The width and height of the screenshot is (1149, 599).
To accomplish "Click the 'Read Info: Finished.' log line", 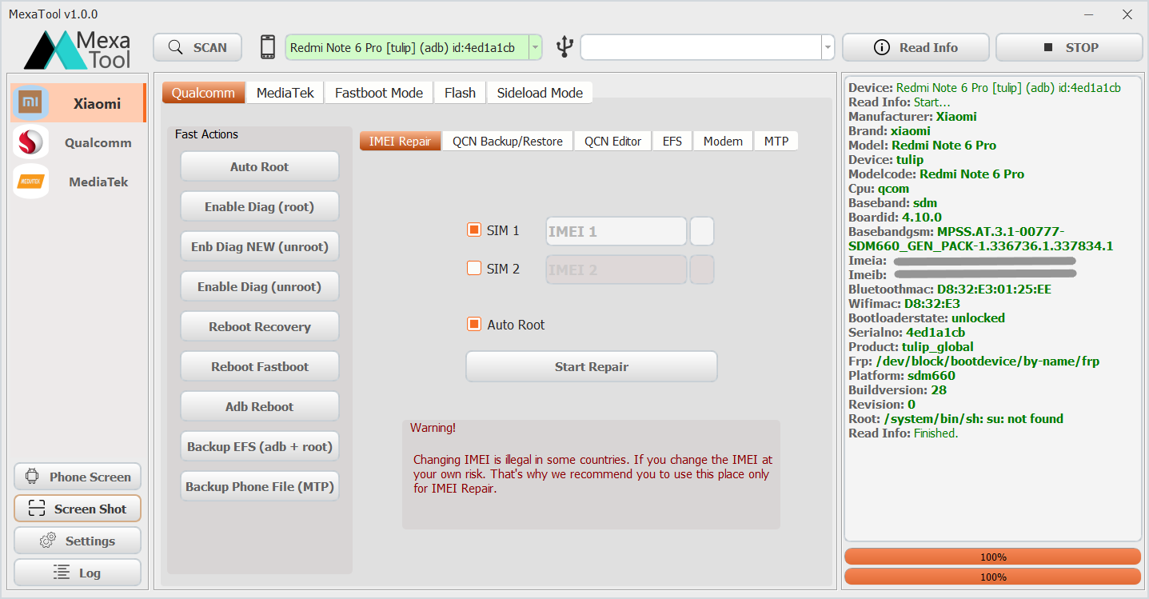I will 903,433.
